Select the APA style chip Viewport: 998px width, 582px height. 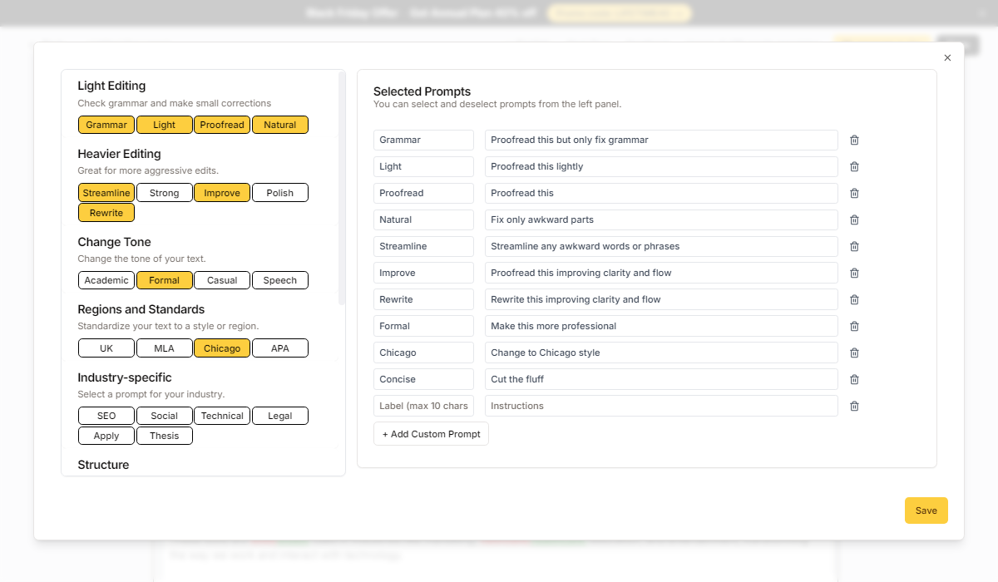tap(279, 348)
